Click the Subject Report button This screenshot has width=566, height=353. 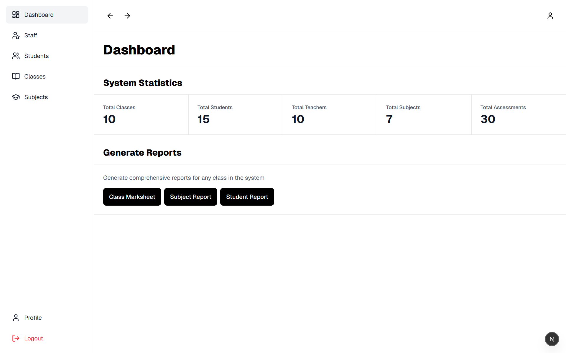click(191, 197)
